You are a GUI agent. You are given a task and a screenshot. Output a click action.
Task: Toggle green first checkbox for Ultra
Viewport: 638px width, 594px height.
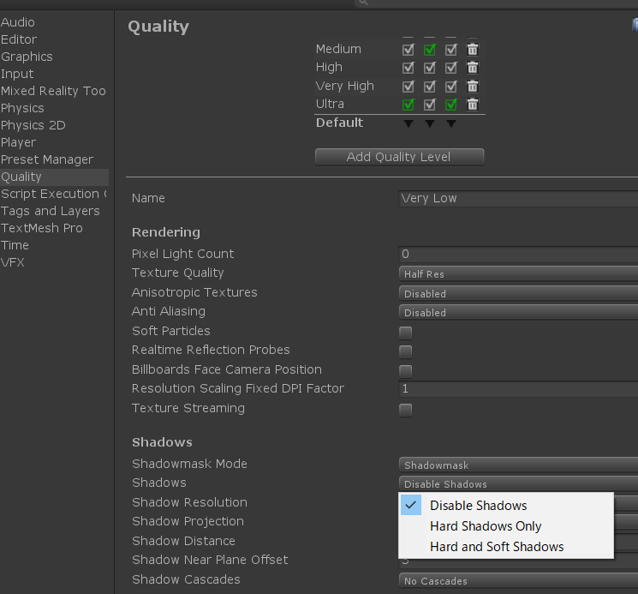(408, 105)
